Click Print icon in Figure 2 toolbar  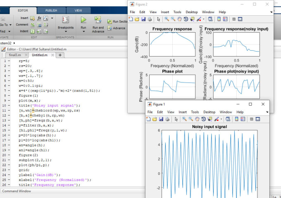click(x=150, y=19)
